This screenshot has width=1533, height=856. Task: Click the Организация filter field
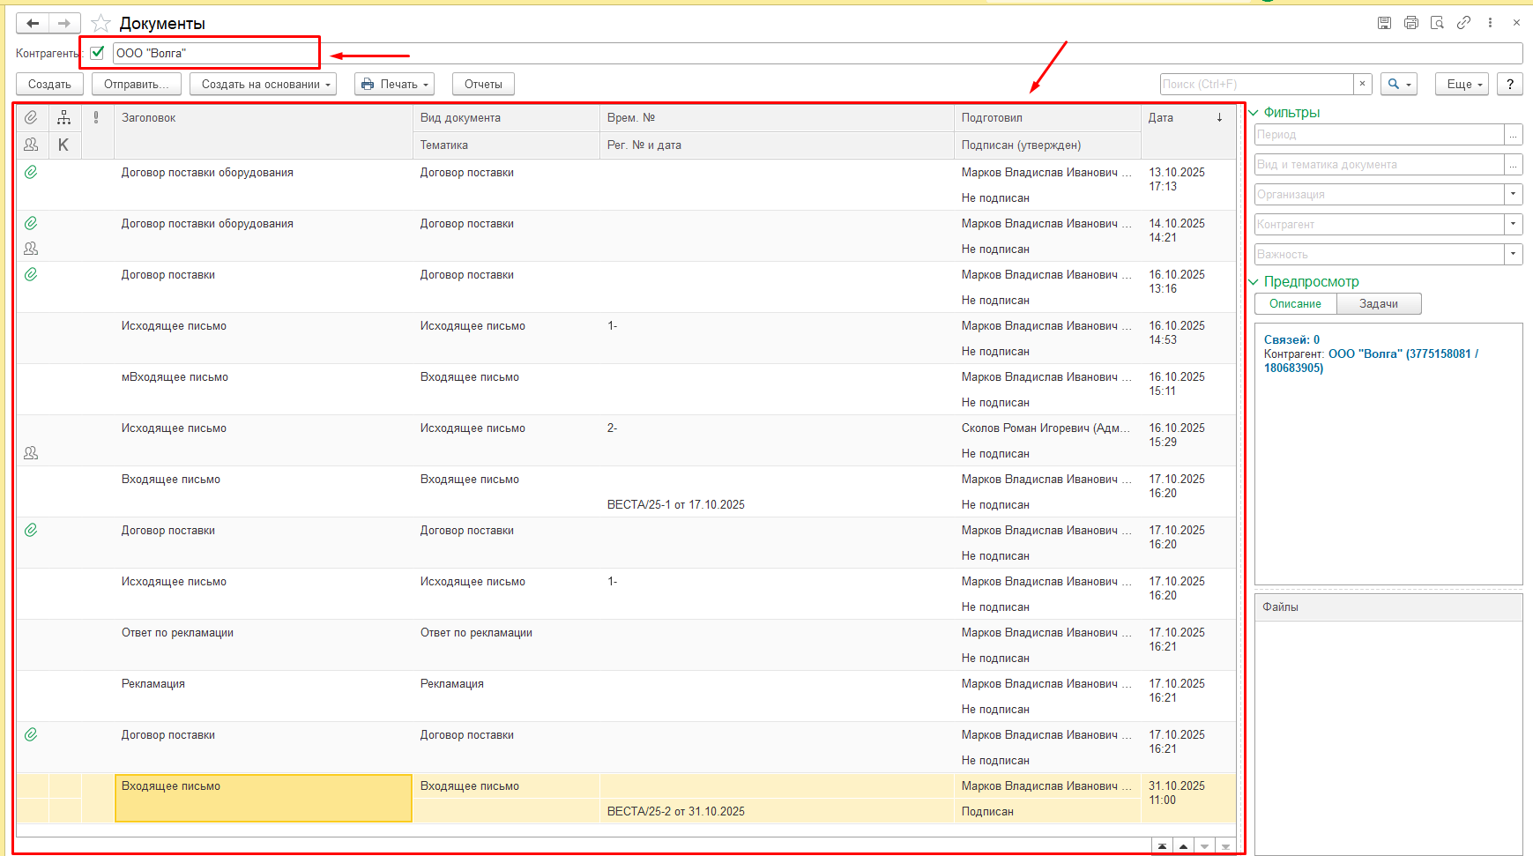click(1379, 194)
